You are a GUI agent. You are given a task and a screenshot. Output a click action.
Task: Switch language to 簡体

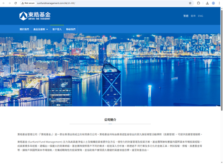pyautogui.click(x=193, y=16)
